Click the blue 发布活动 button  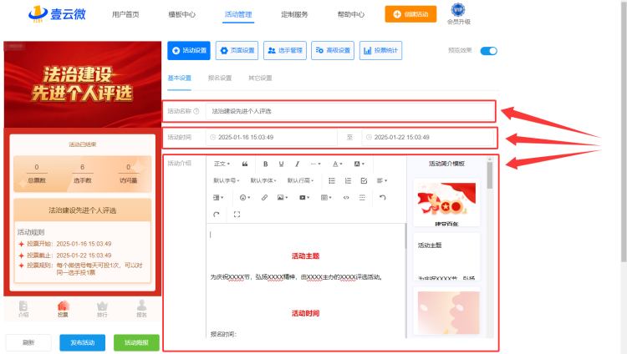click(83, 342)
